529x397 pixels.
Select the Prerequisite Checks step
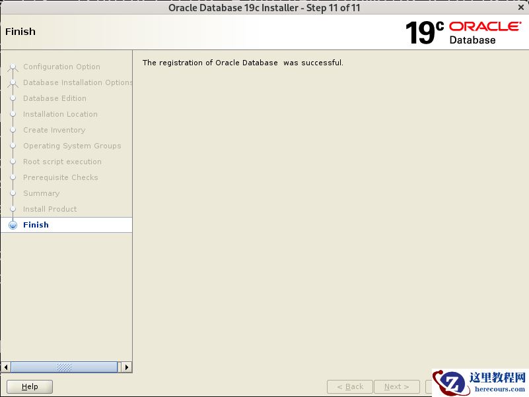point(61,177)
